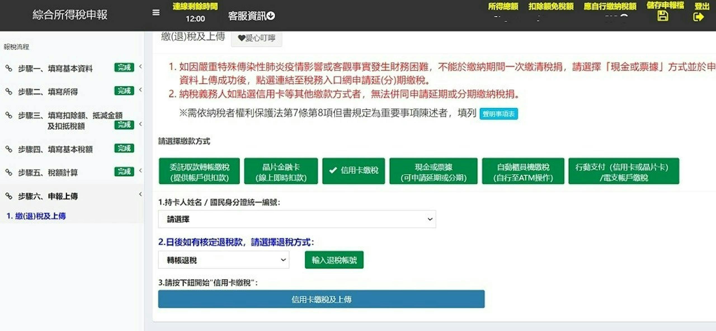Click the link icon beside 步驟一、填寫基本資料
Viewport: 716px width, 331px height.
pos(8,68)
